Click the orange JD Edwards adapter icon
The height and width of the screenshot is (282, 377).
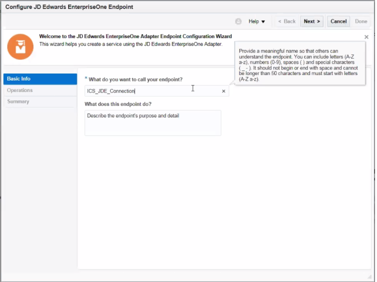(21, 46)
